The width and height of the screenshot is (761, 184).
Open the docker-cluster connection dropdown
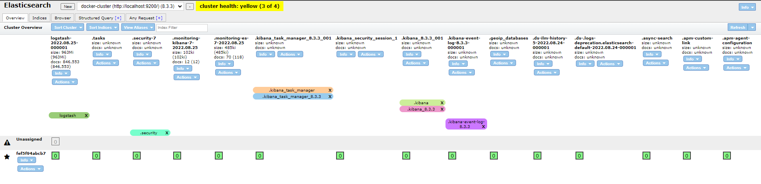click(x=130, y=6)
